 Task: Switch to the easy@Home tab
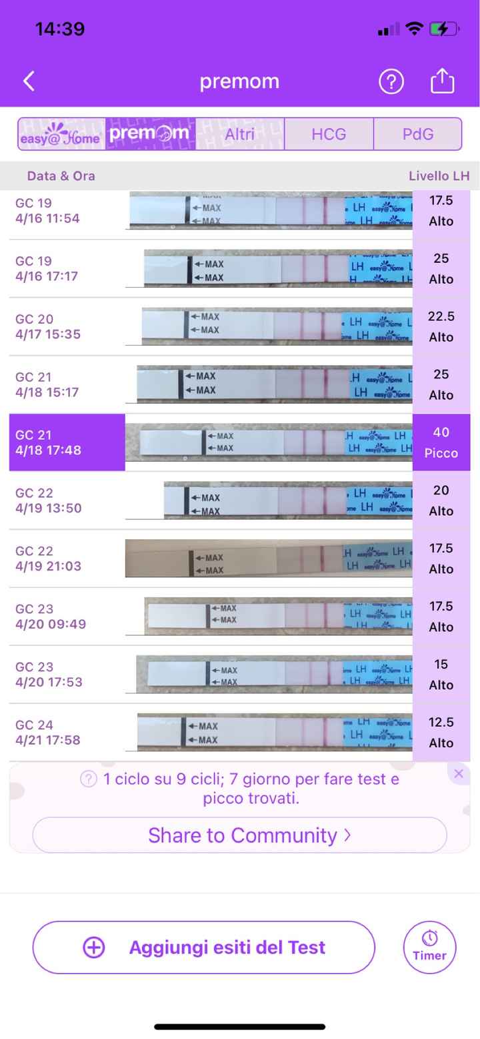point(61,134)
